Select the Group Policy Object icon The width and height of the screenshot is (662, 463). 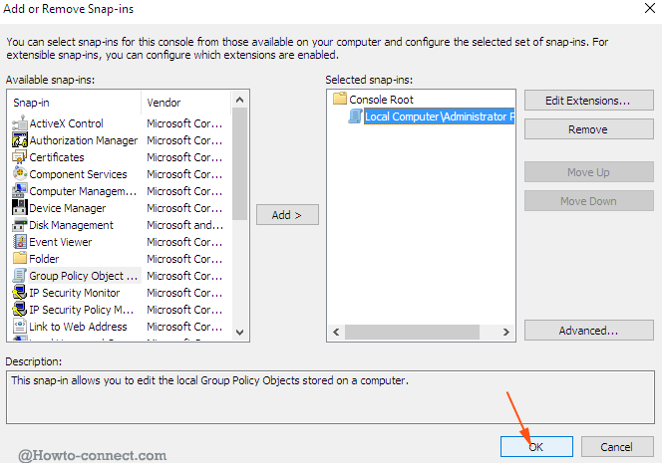pyautogui.click(x=19, y=276)
